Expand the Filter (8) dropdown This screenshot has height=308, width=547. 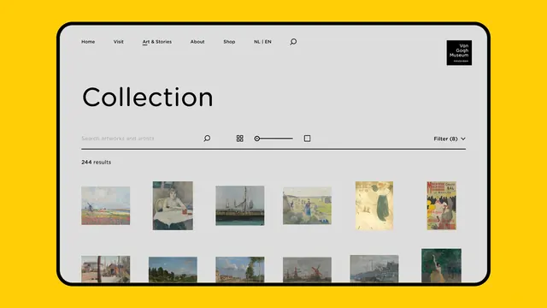point(450,139)
